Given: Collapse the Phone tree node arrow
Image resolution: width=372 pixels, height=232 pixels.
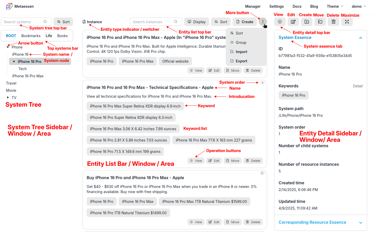Looking at the screenshot, I should tap(8, 47).
